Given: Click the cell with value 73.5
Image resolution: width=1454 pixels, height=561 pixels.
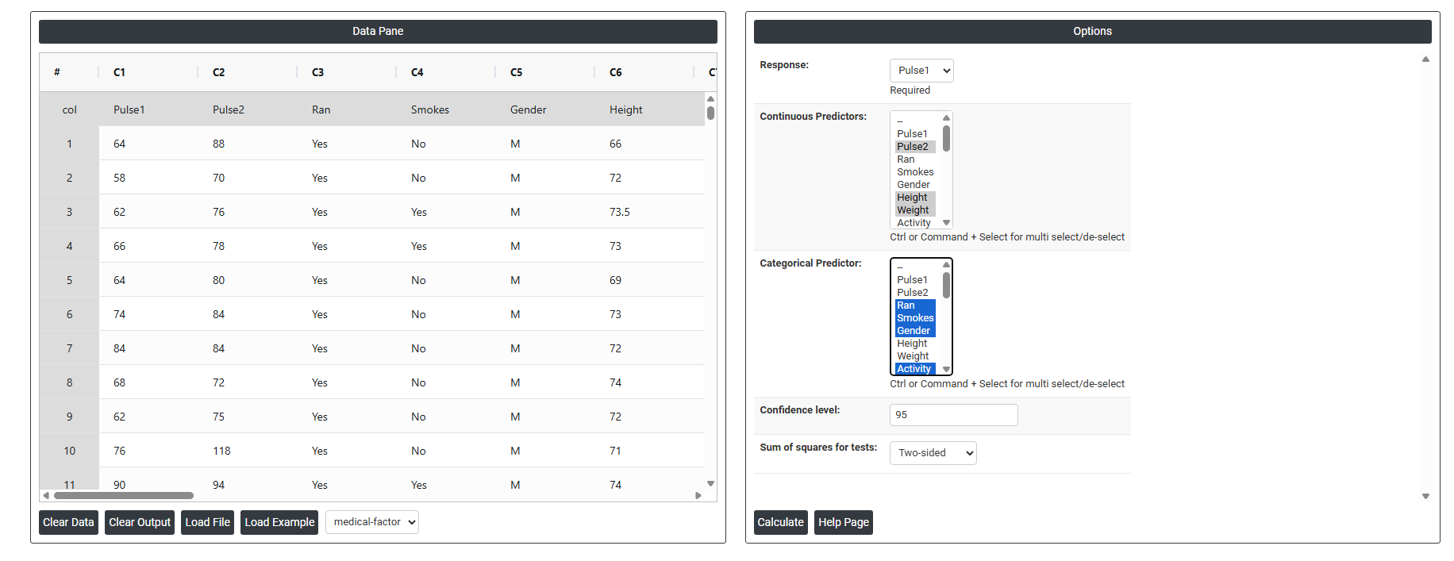Looking at the screenshot, I should click(619, 212).
